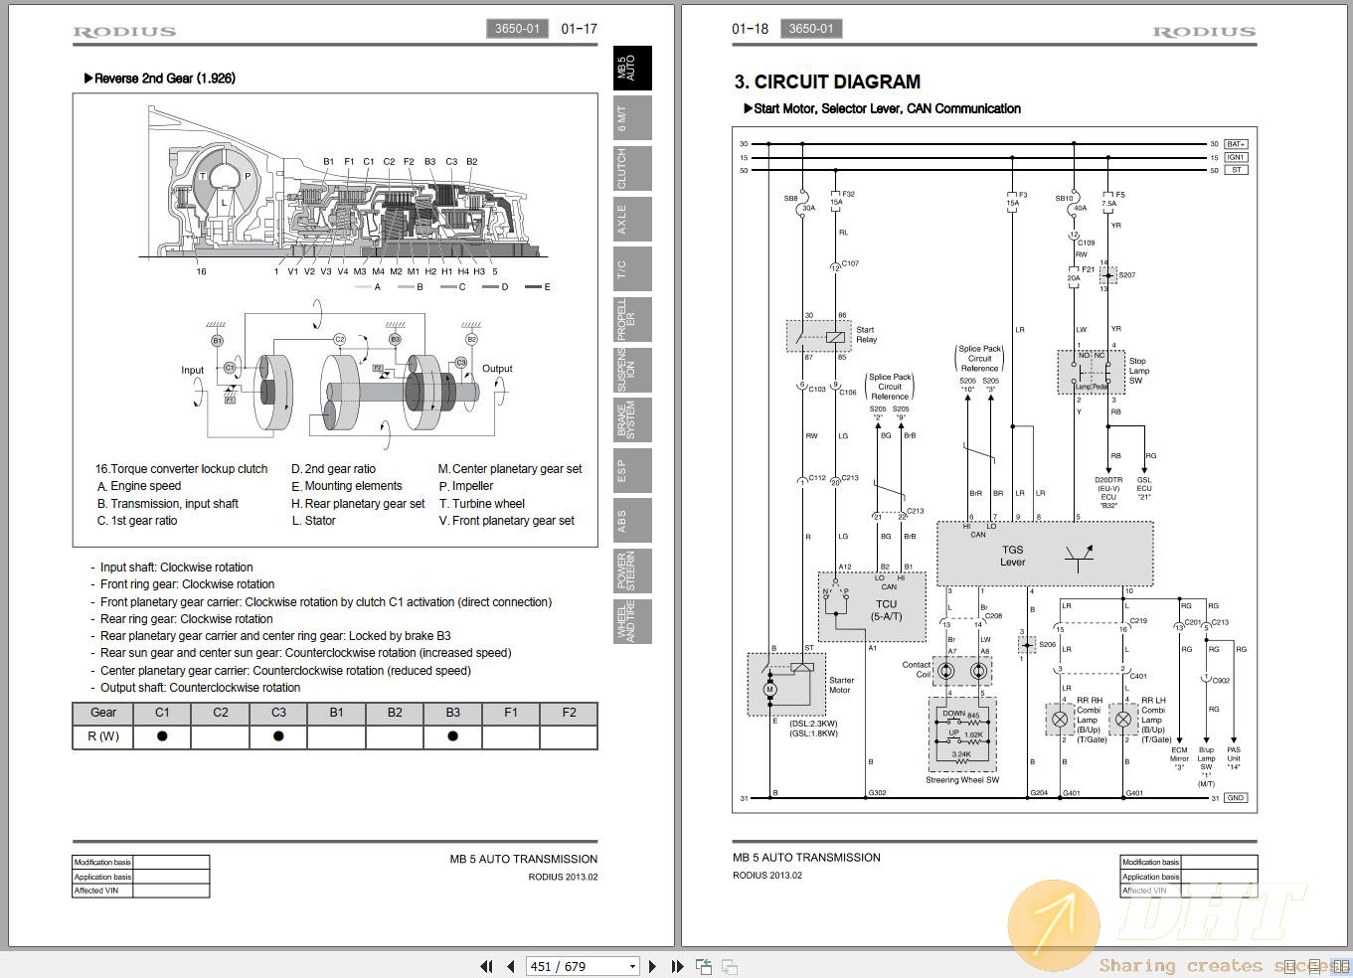The width and height of the screenshot is (1353, 978).
Task: Click the Starter Motor symbol
Action: [x=786, y=685]
